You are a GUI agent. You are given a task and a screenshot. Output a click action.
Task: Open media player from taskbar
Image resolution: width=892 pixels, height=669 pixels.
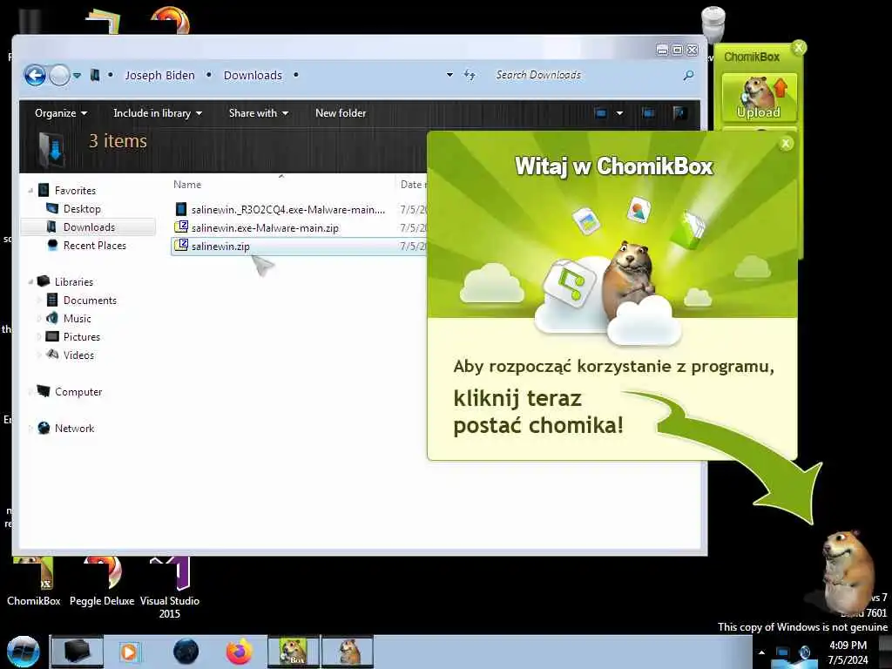coord(129,652)
